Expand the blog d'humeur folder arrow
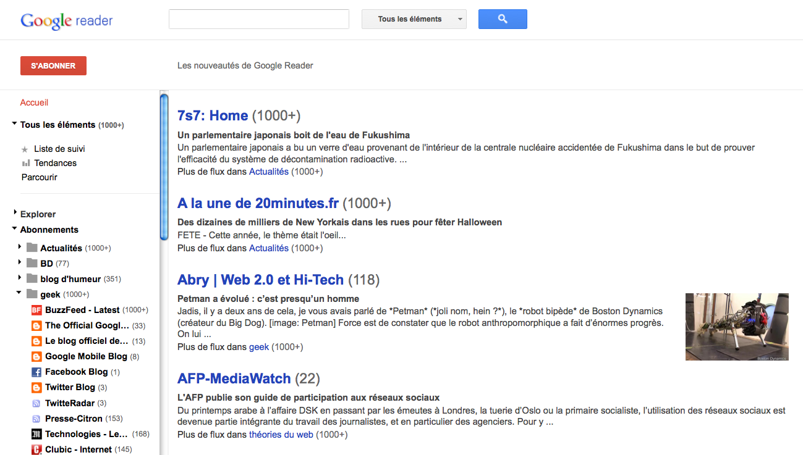The height and width of the screenshot is (455, 803). [x=20, y=277]
